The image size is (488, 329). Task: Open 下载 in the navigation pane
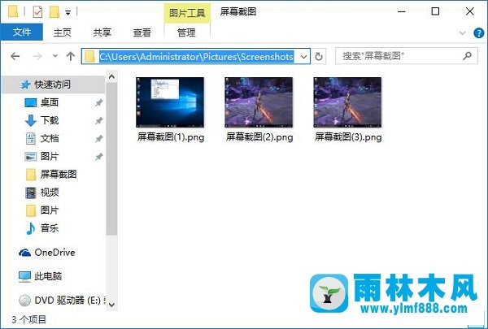coord(50,120)
